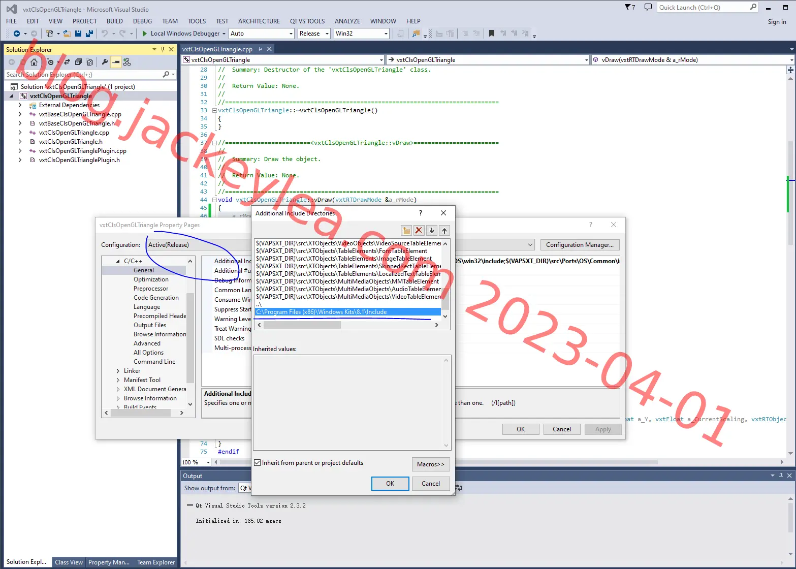The height and width of the screenshot is (569, 796).
Task: Add a new include directory line
Action: 406,231
